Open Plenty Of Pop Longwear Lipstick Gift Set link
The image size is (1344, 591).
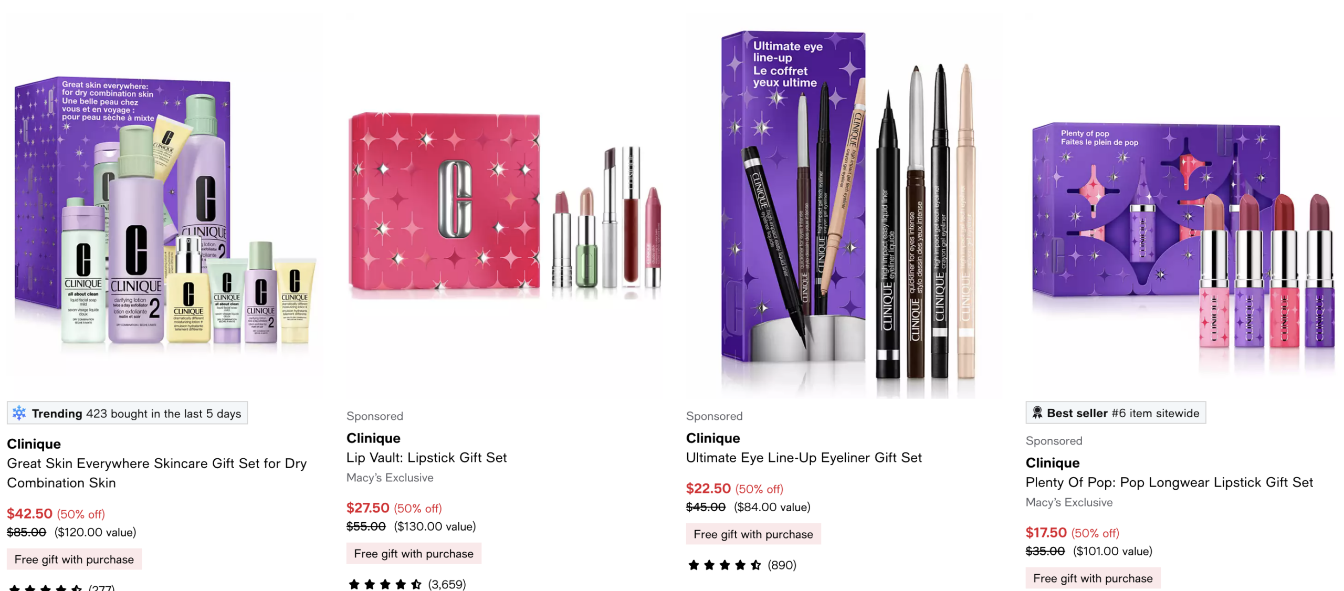tap(1169, 482)
